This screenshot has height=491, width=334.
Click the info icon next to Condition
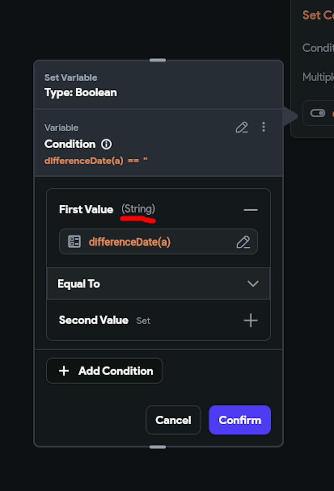point(107,144)
